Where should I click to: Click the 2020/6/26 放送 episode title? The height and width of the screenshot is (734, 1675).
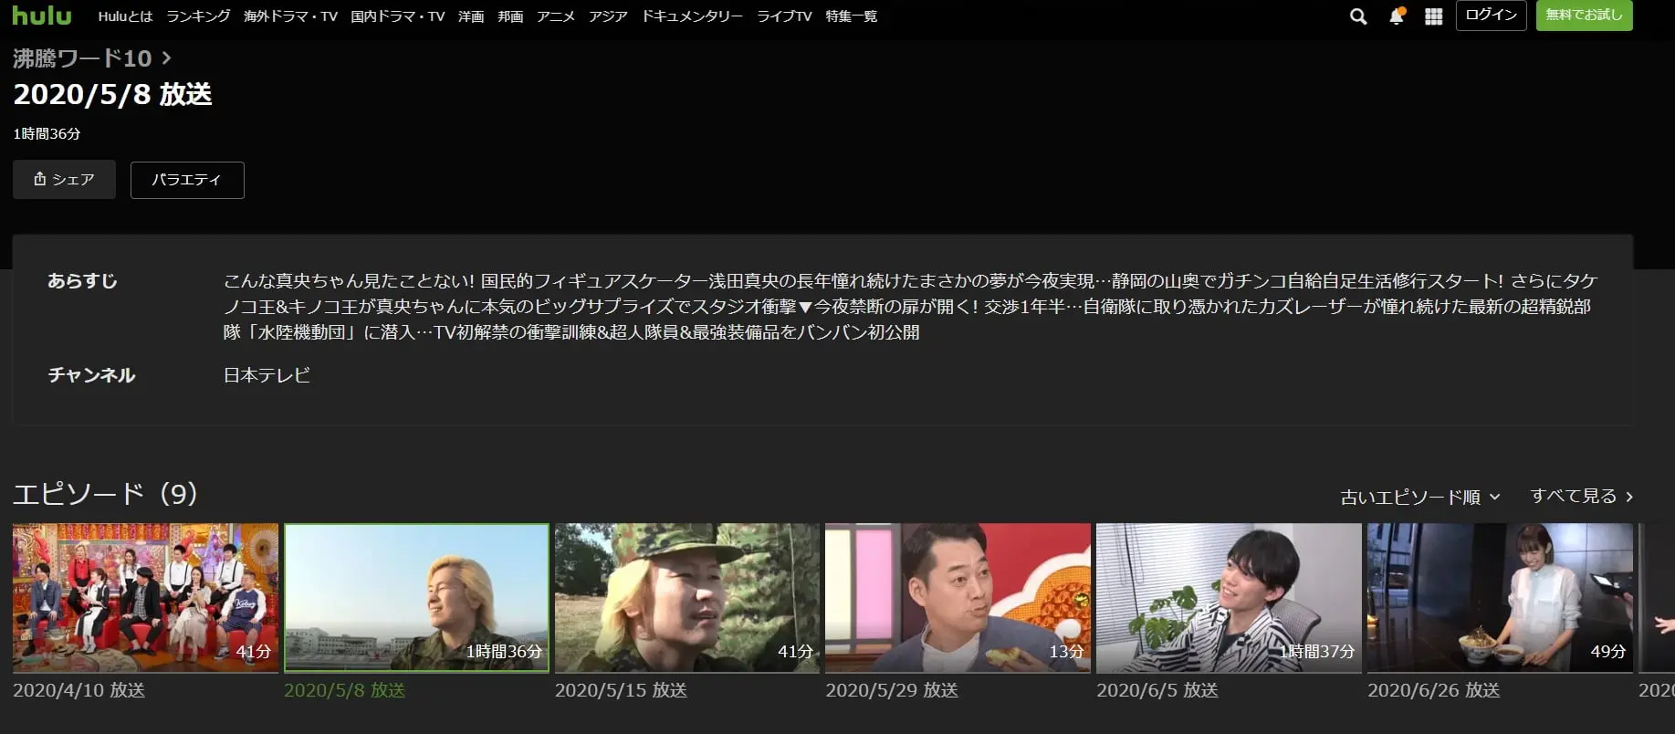point(1434,690)
